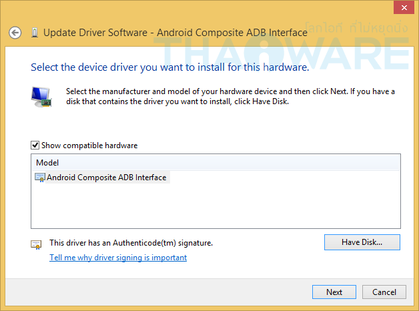Click the 'Show compatible hardware' label text
Screen dimensions: 419x311
pyautogui.click(x=89, y=145)
